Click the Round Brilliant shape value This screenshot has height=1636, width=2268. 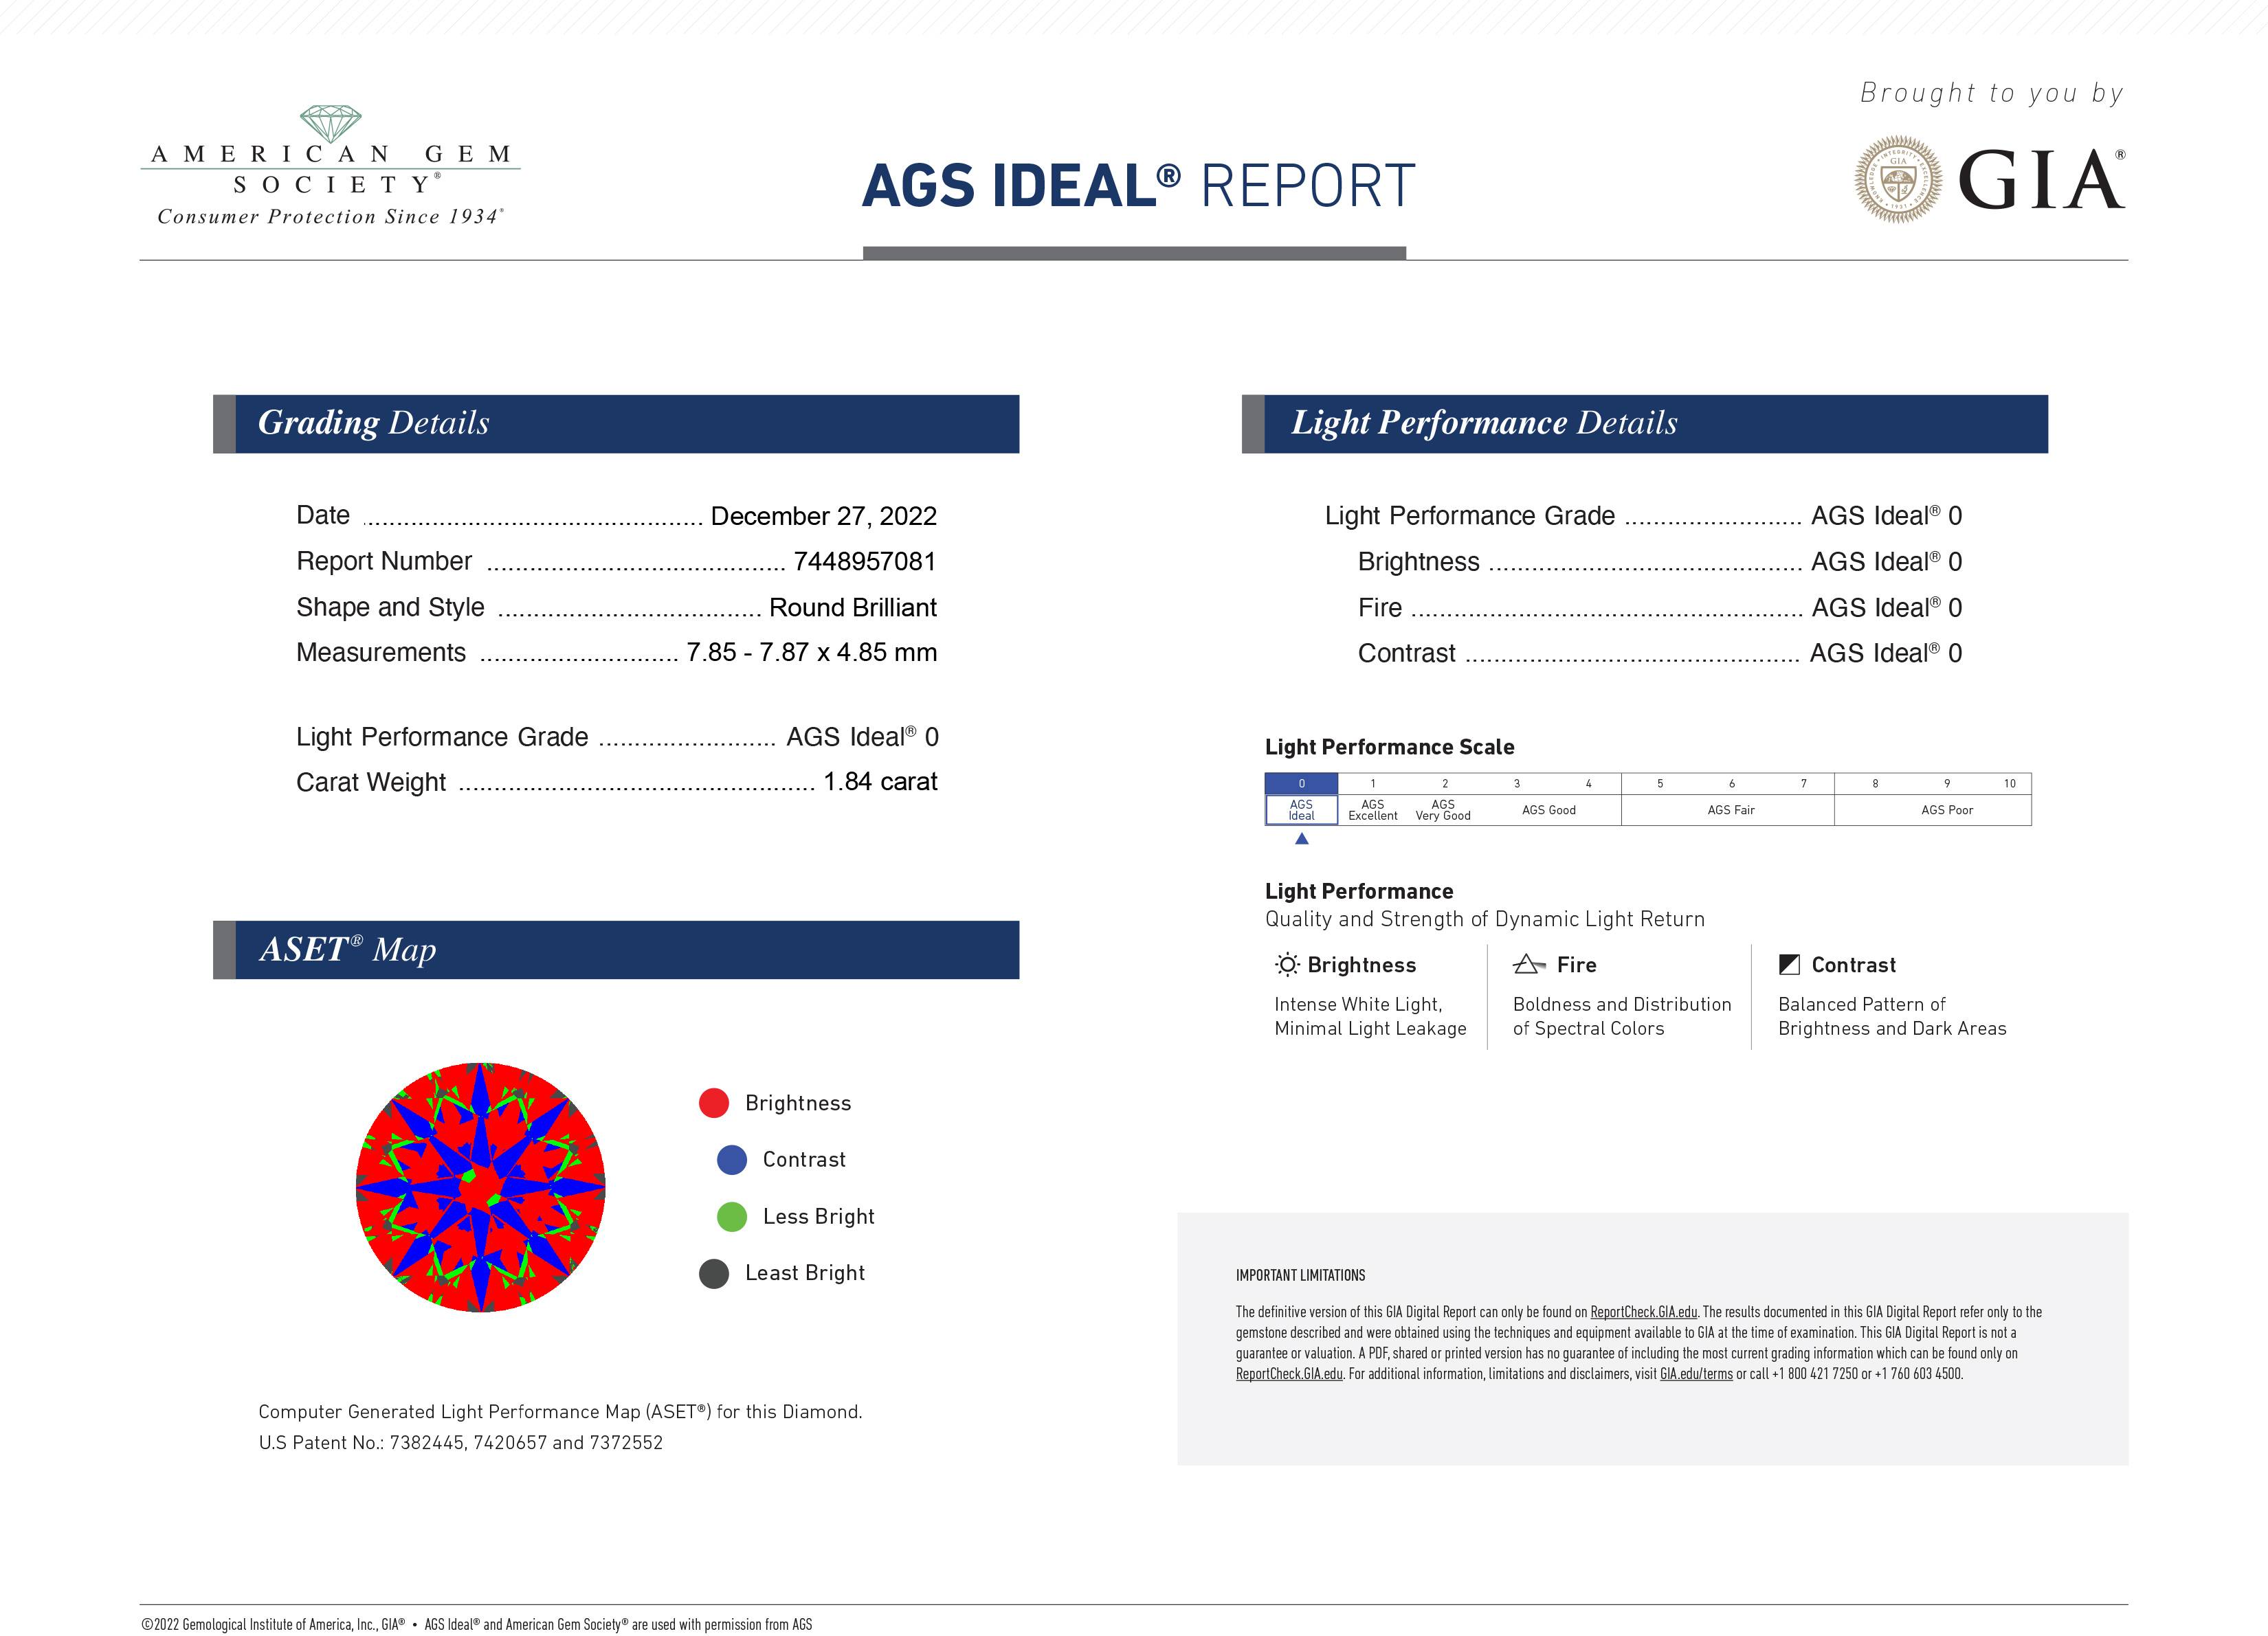point(853,607)
